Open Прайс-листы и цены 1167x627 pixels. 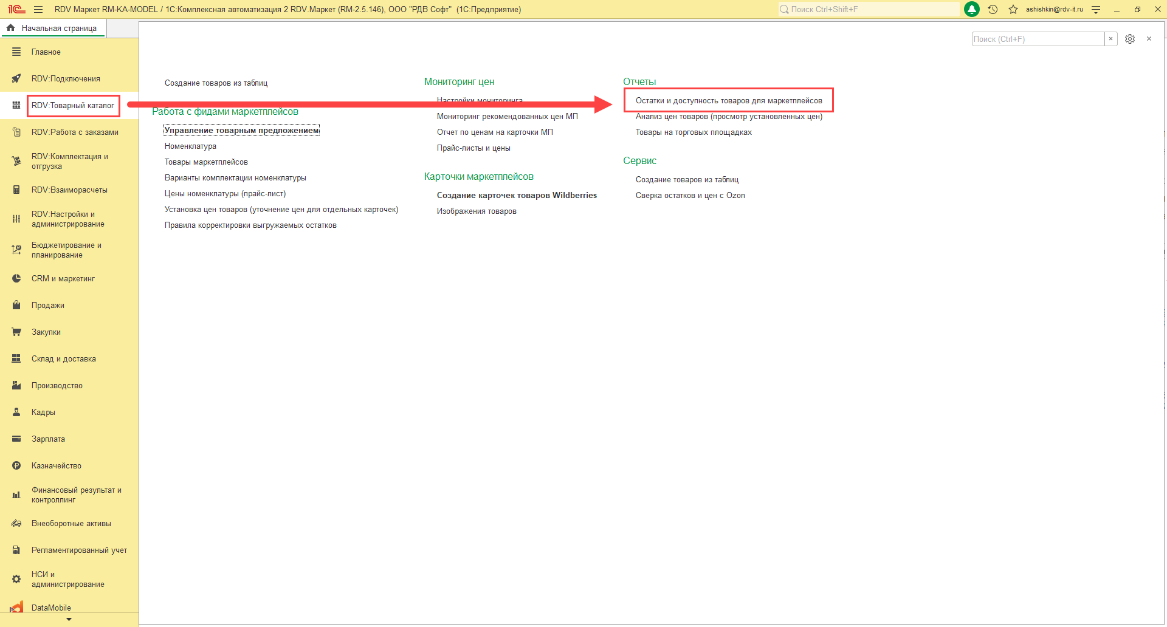tap(473, 148)
